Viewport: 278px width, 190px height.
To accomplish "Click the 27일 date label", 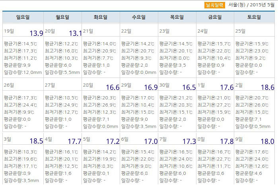I will click(x=50, y=85).
